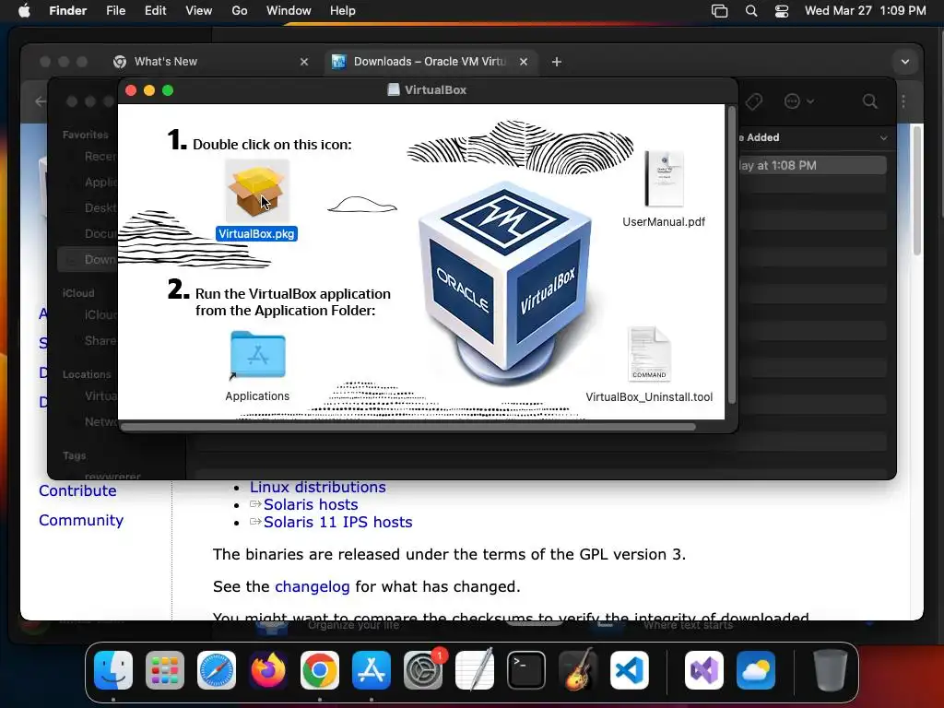944x708 pixels.
Task: Open the Apple menu
Action: point(24,11)
